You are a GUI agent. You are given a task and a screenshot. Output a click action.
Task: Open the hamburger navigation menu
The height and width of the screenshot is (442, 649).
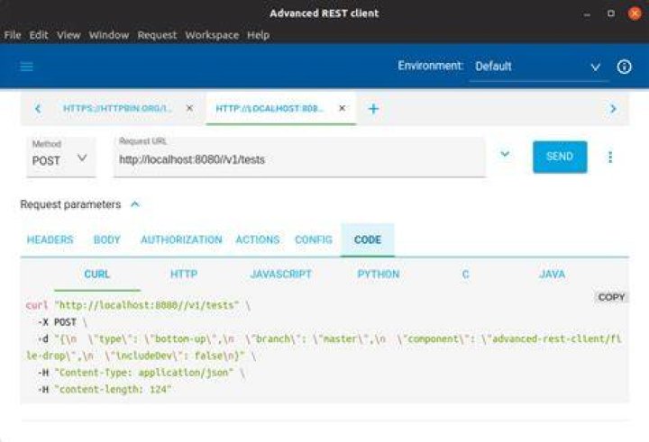pos(26,67)
